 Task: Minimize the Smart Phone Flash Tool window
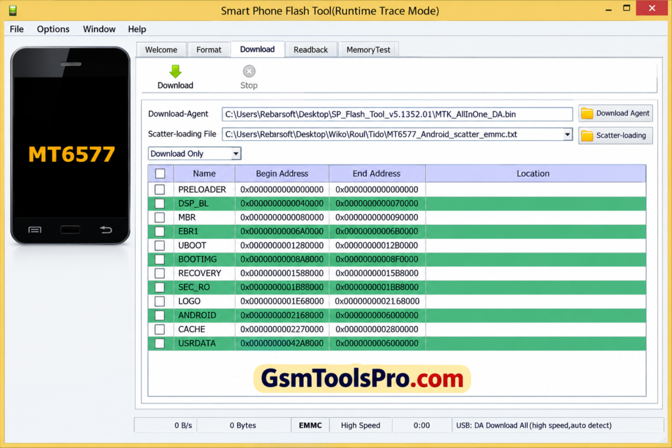608,9
